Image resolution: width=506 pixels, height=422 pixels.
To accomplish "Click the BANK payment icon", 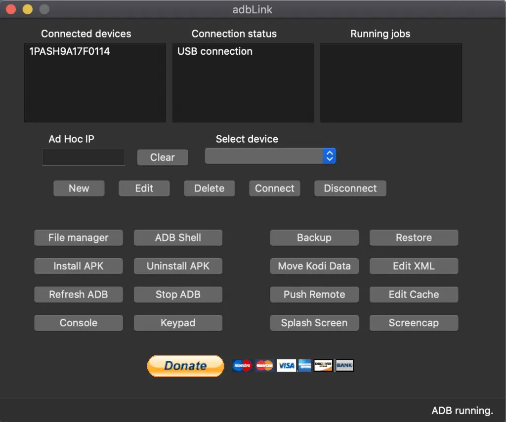I will [x=344, y=366].
